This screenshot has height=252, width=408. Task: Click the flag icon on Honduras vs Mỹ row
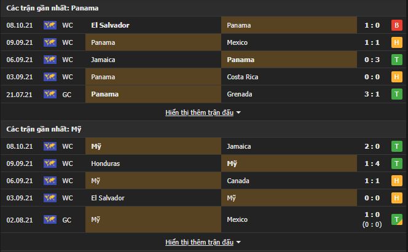(x=50, y=163)
